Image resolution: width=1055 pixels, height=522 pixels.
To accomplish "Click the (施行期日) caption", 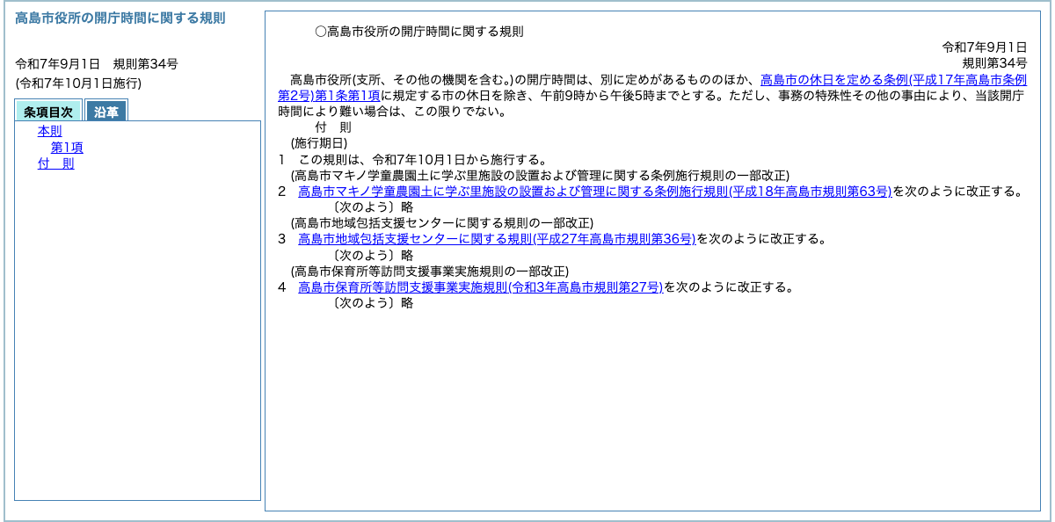I will (x=319, y=143).
